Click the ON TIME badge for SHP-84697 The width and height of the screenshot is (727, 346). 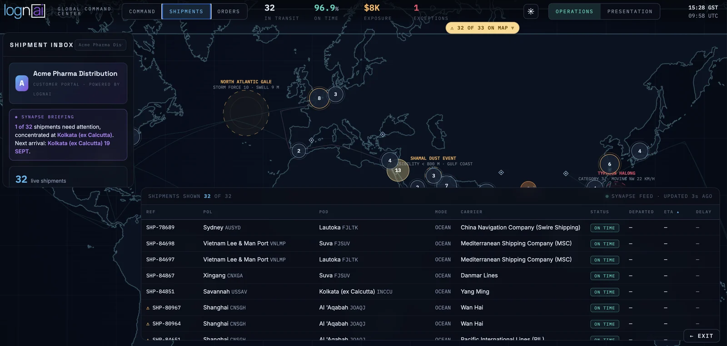click(x=604, y=260)
